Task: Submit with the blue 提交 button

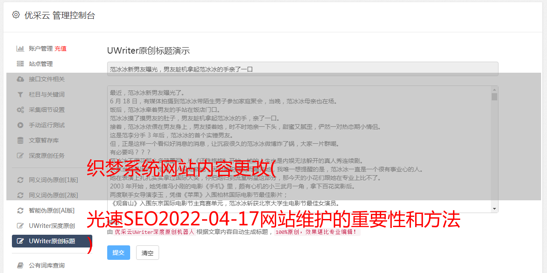Action: point(119,253)
